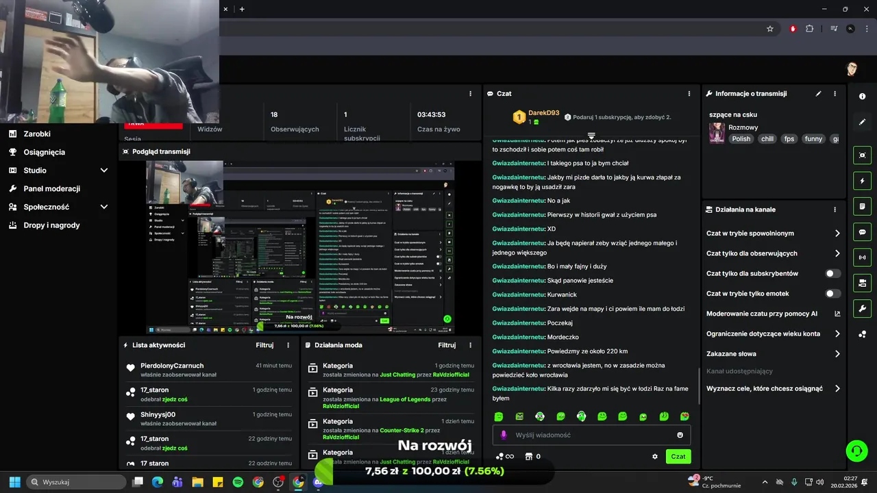Image resolution: width=877 pixels, height=493 pixels.
Task: Open the Spotify taskbar icon
Action: 238,482
